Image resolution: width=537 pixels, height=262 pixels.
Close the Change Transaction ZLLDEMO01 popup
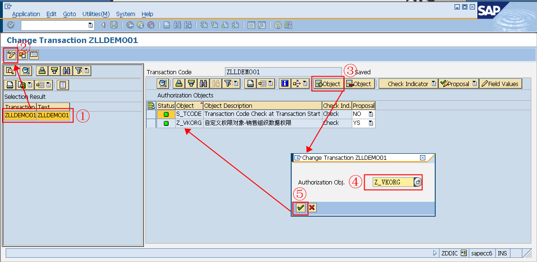[422, 157]
